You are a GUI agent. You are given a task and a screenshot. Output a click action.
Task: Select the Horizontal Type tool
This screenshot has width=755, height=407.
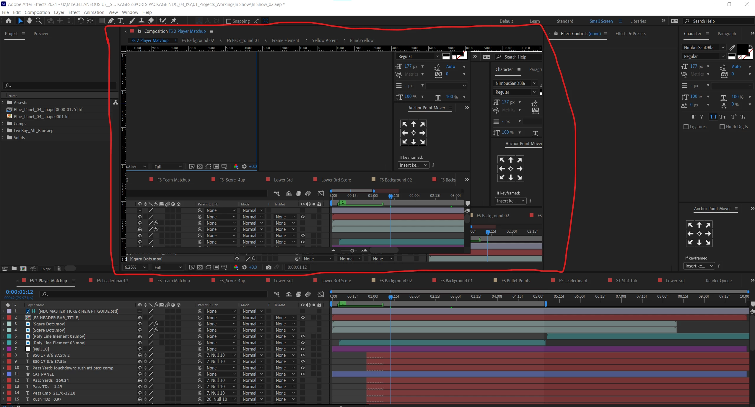pos(120,21)
